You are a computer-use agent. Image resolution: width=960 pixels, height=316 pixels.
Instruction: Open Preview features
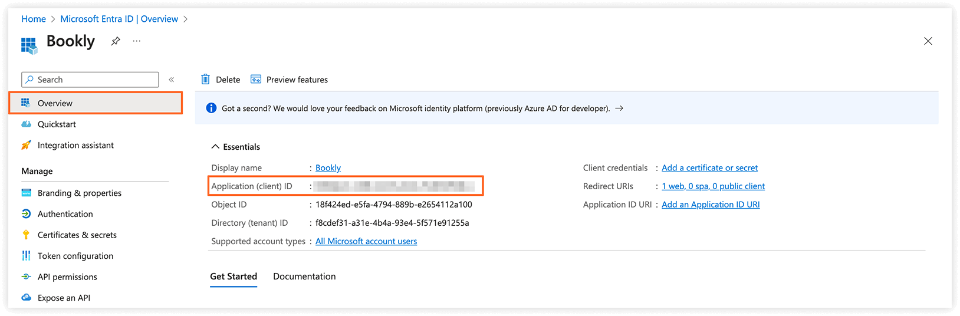(x=297, y=80)
